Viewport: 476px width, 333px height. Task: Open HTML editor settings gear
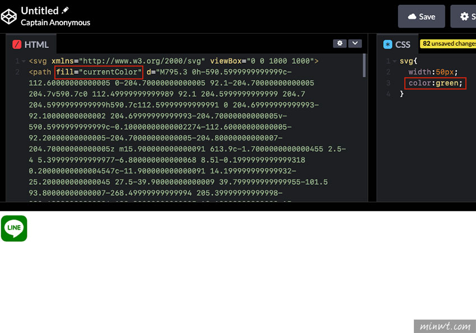[x=340, y=43]
